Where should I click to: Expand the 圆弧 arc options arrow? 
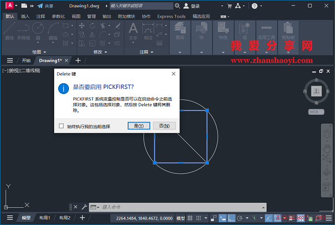[53, 42]
